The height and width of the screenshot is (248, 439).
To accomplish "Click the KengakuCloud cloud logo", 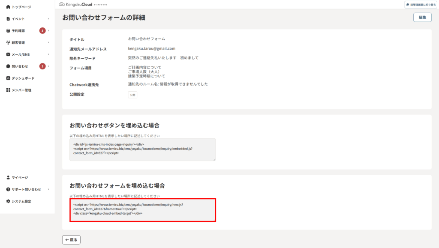I will pyautogui.click(x=62, y=4).
